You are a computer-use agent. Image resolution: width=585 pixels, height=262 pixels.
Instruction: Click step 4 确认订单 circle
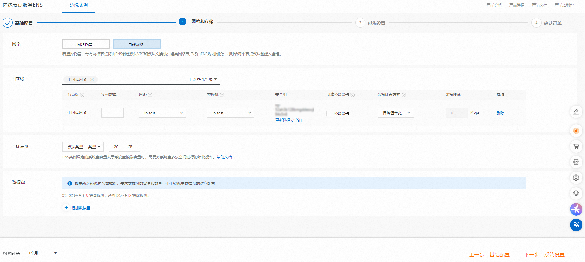536,23
